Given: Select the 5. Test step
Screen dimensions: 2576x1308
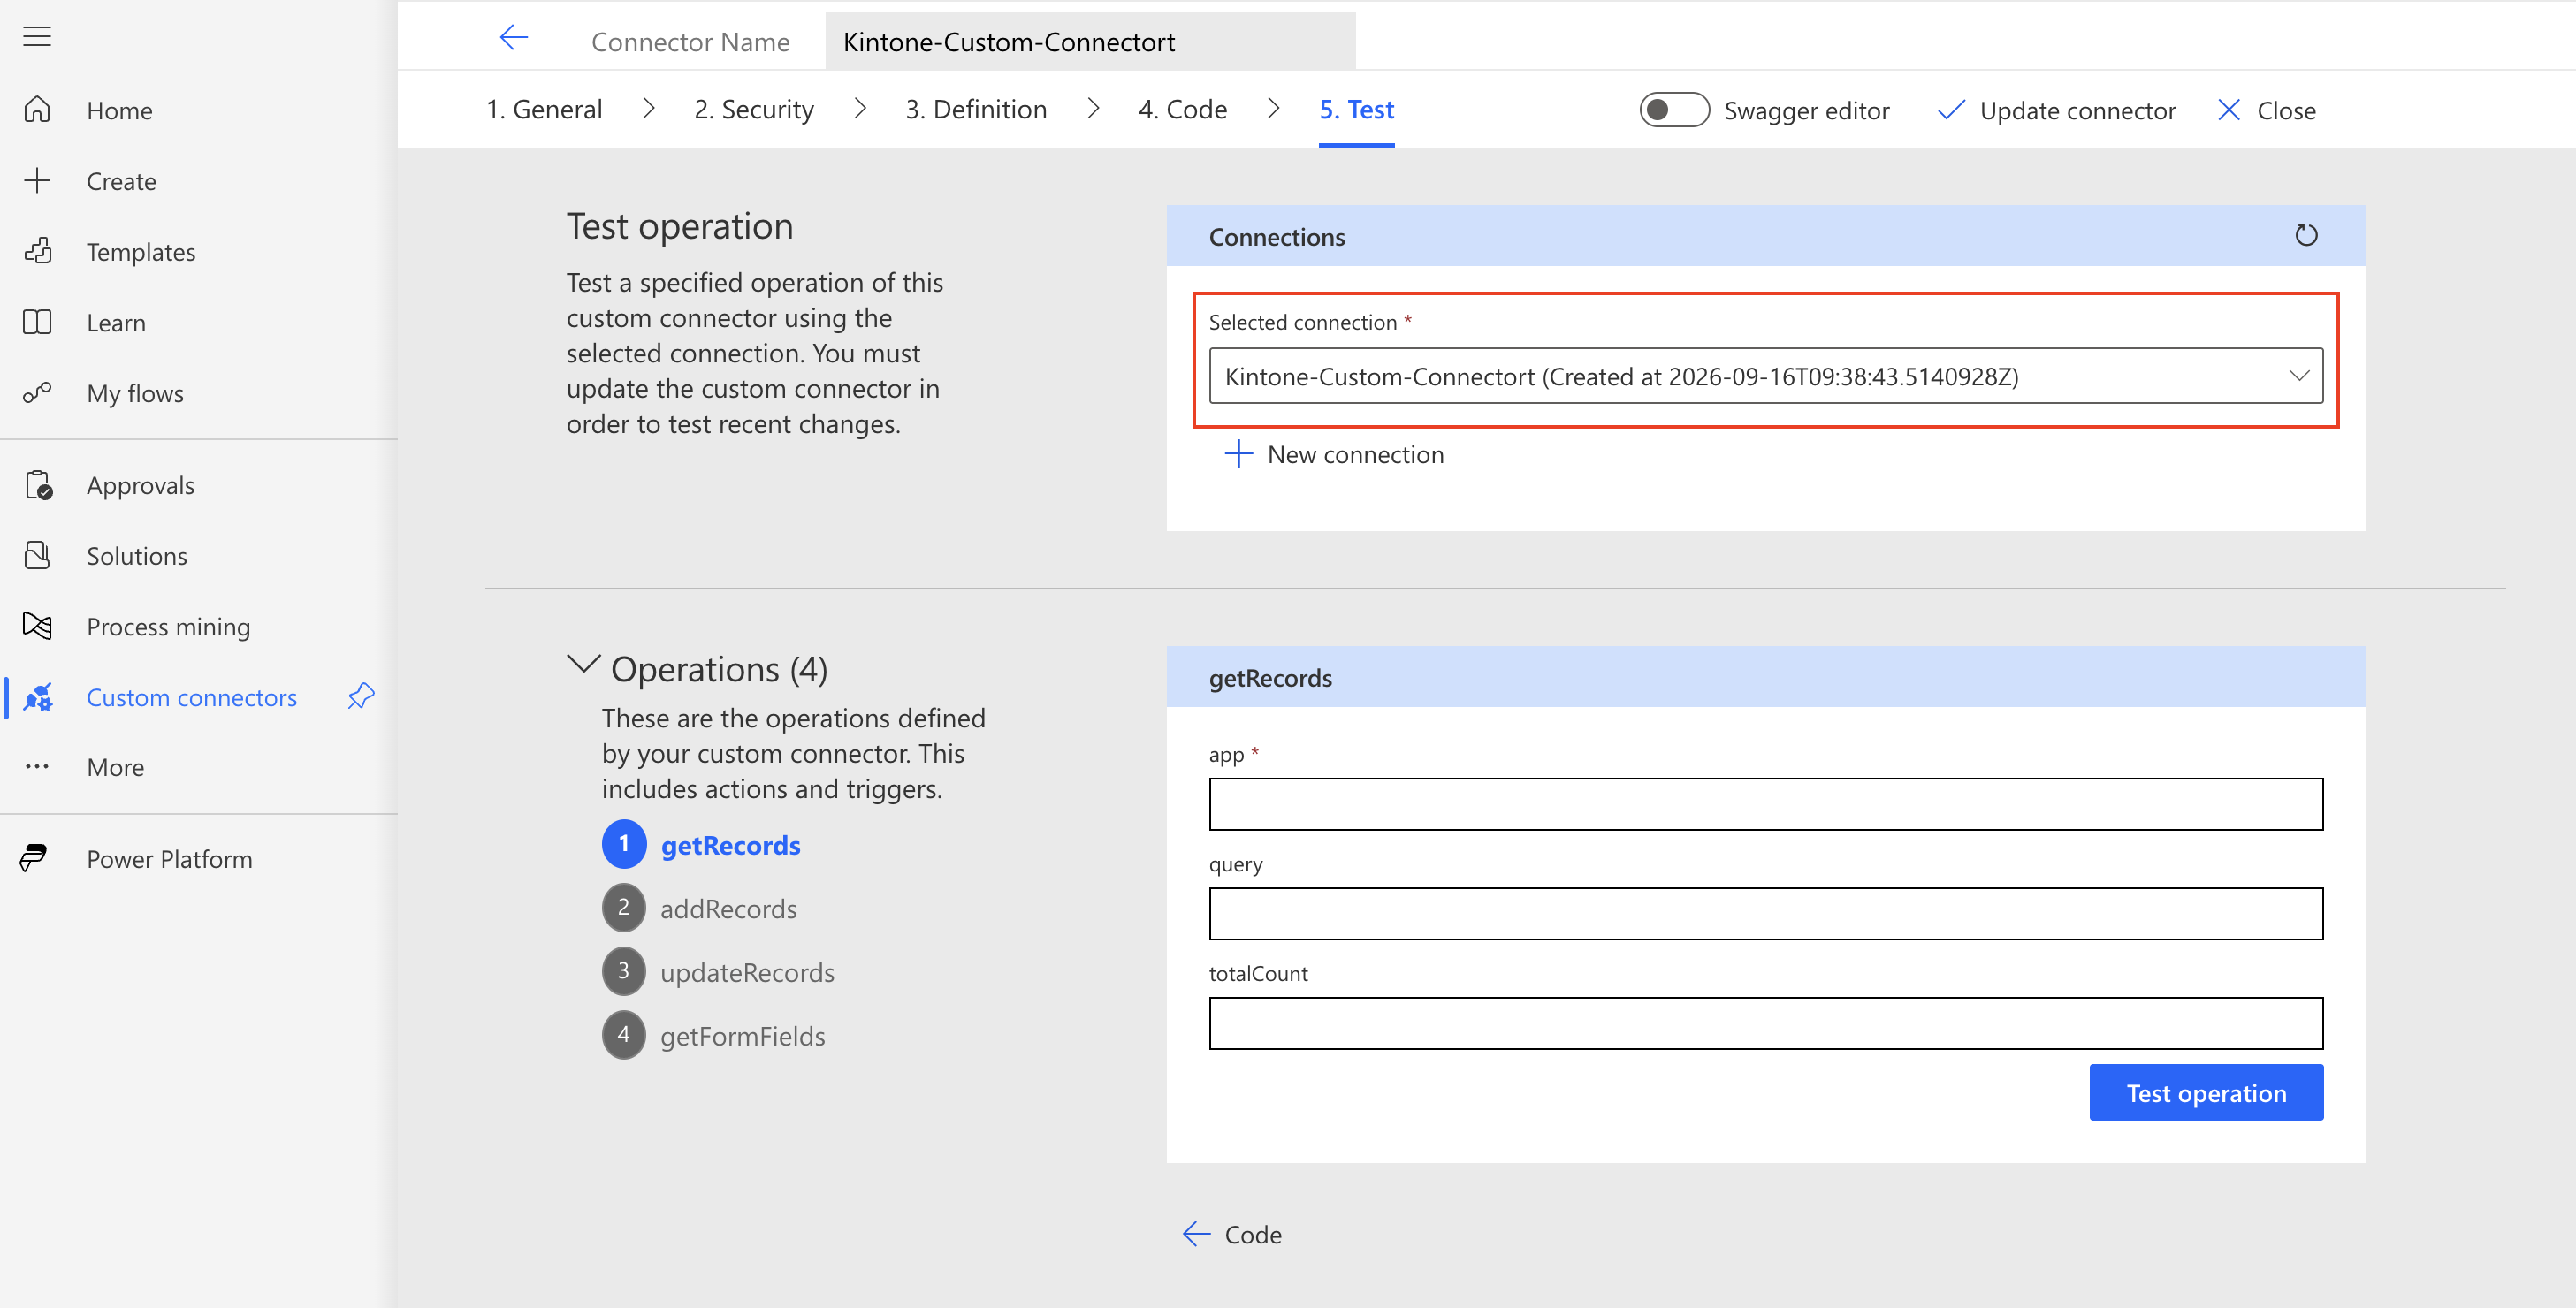Looking at the screenshot, I should click(1356, 109).
